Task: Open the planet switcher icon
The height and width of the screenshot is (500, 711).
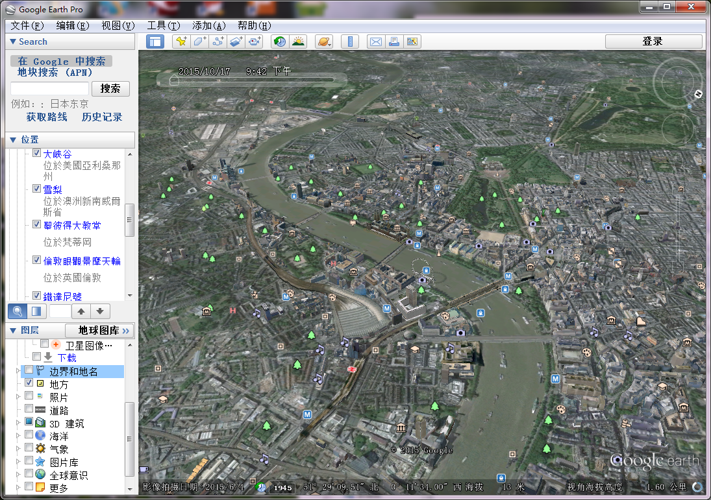Action: 324,42
